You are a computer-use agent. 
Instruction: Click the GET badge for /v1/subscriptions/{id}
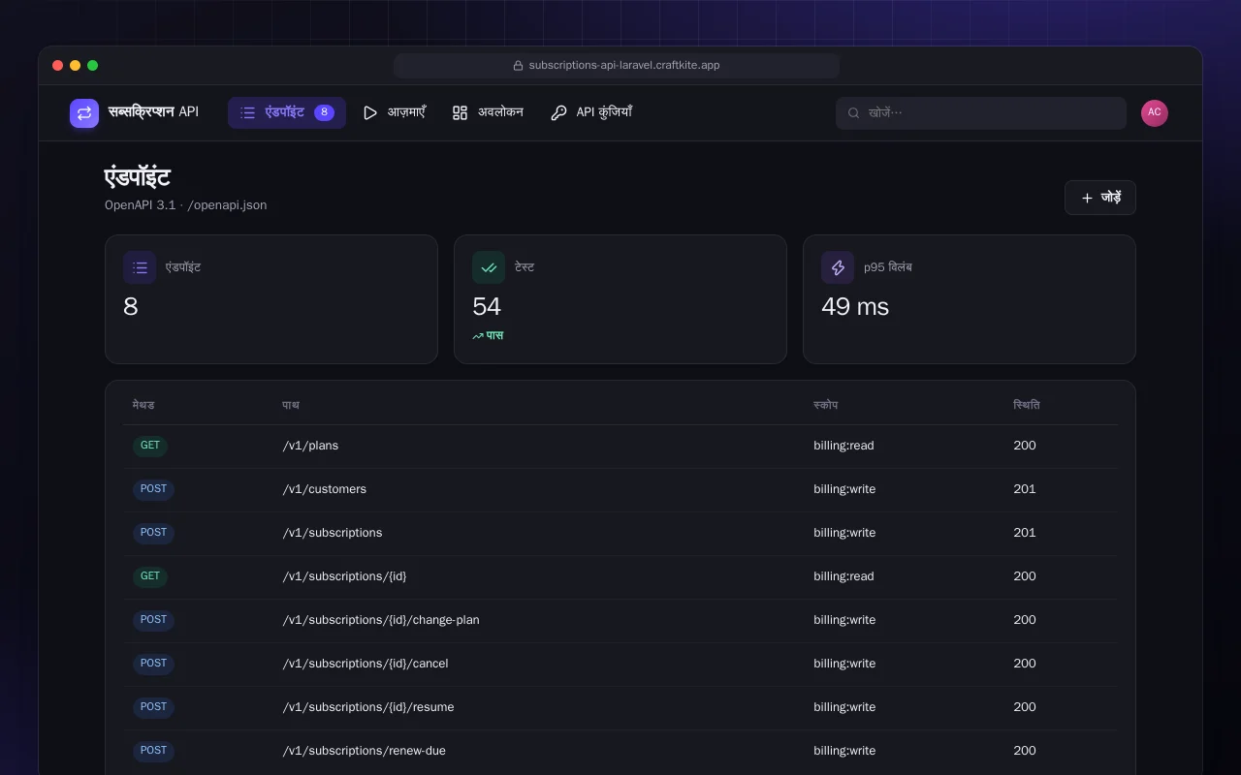[150, 576]
